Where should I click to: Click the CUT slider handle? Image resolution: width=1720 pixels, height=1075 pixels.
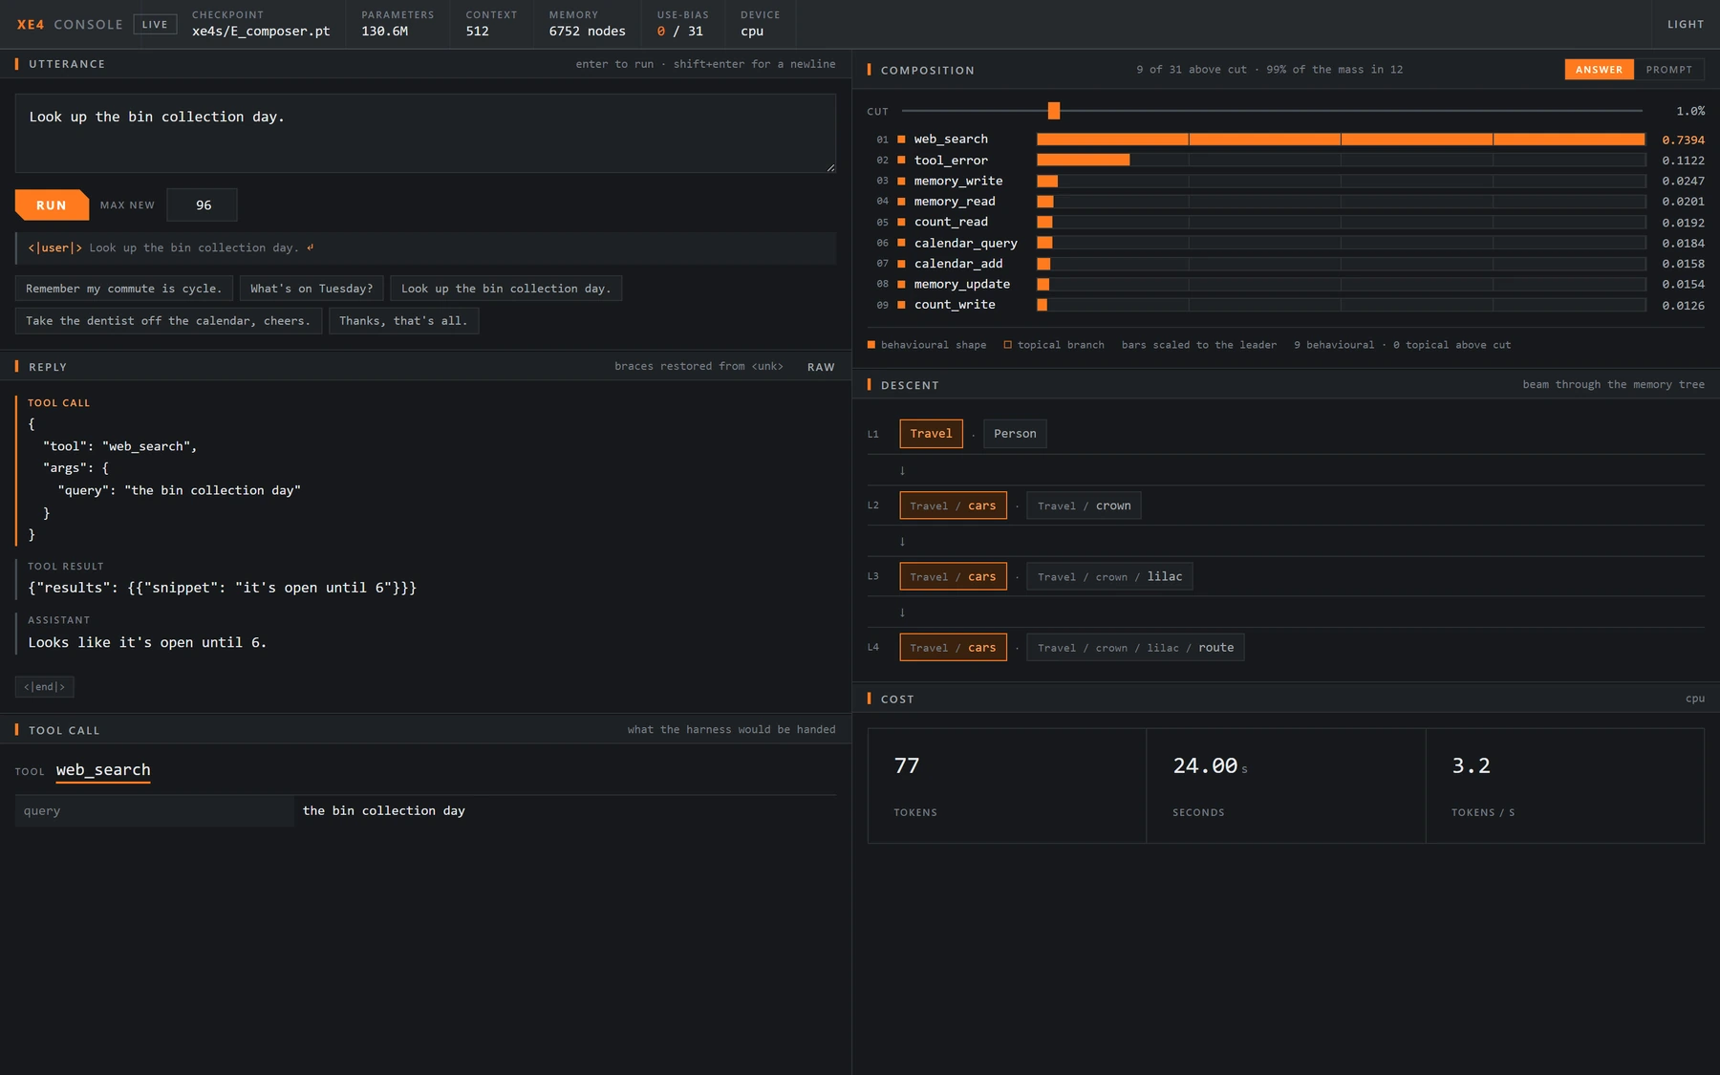pos(1053,111)
